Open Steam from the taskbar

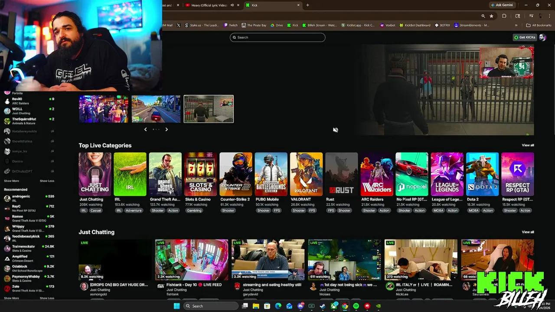(x=323, y=306)
